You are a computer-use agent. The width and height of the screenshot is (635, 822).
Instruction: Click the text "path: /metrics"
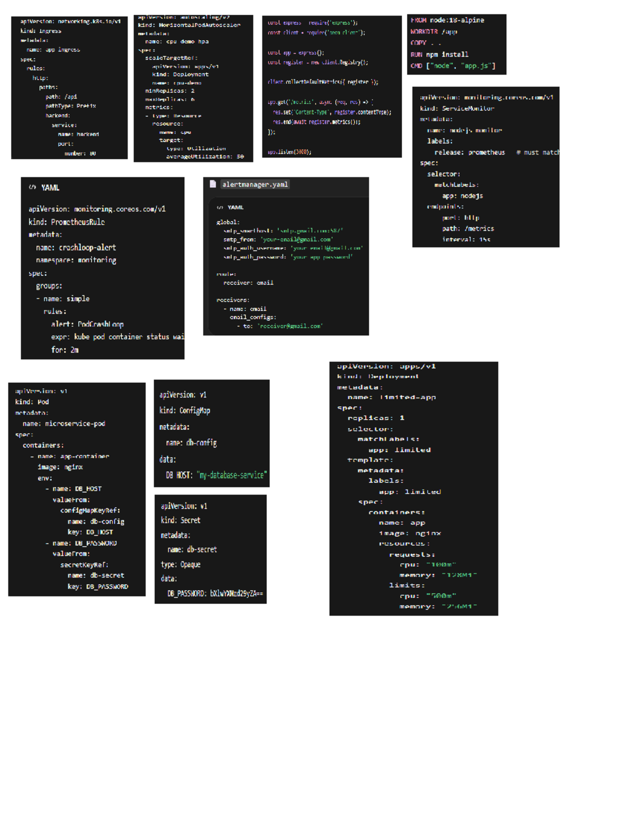(468, 229)
